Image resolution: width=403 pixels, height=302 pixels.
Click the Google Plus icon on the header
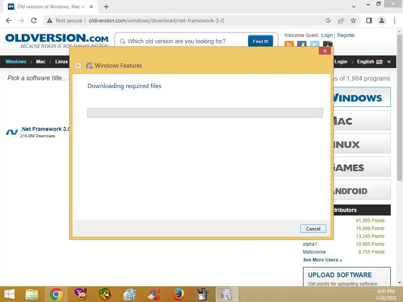[x=328, y=44]
